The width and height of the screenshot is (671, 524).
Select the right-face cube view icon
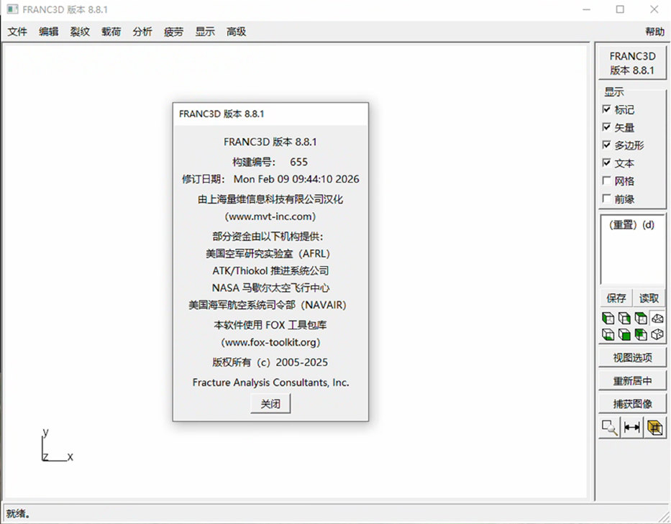[624, 318]
